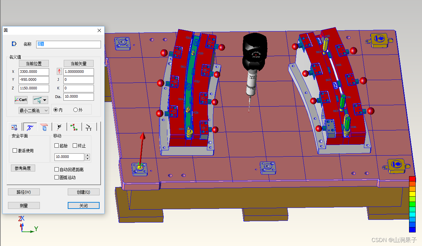Increase the move distance spinner value
Image resolution: width=422 pixels, height=246 pixels.
coord(88,155)
